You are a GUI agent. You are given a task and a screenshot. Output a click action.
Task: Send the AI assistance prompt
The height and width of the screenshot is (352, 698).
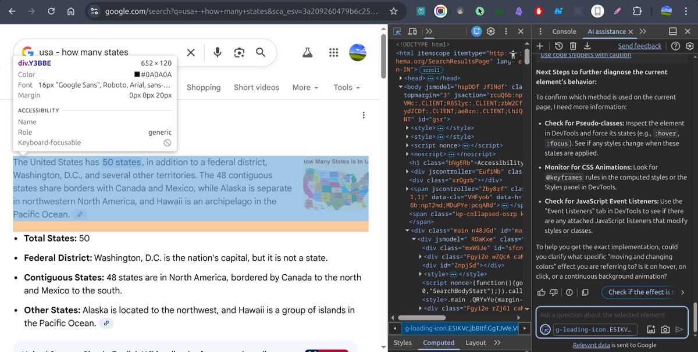(679, 329)
